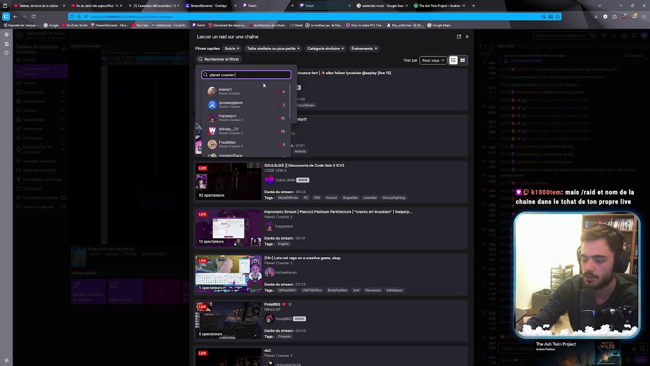Image resolution: width=650 pixels, height=366 pixels.
Task: Click the 'soulslike' tag
Action: (370, 198)
